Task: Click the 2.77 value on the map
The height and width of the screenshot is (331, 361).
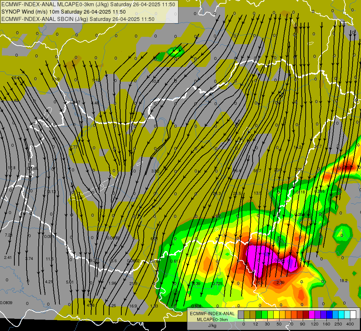Action: [74, 147]
